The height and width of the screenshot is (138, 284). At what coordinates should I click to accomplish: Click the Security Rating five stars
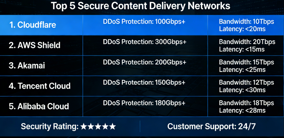coord(98,127)
